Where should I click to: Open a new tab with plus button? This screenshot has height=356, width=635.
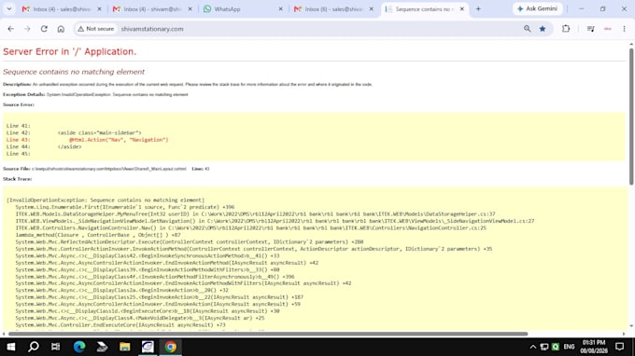478,9
